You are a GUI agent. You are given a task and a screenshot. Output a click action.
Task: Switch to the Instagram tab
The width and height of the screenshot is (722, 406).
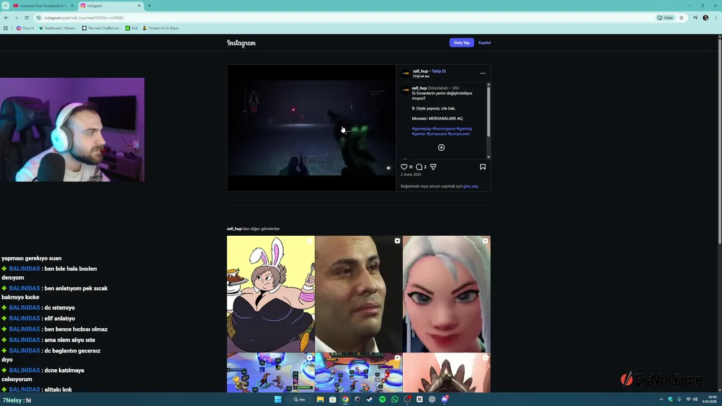pyautogui.click(x=111, y=6)
